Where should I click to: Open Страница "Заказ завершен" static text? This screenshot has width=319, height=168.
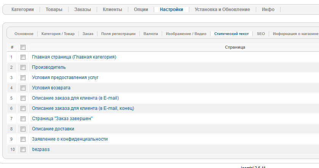click(62, 119)
